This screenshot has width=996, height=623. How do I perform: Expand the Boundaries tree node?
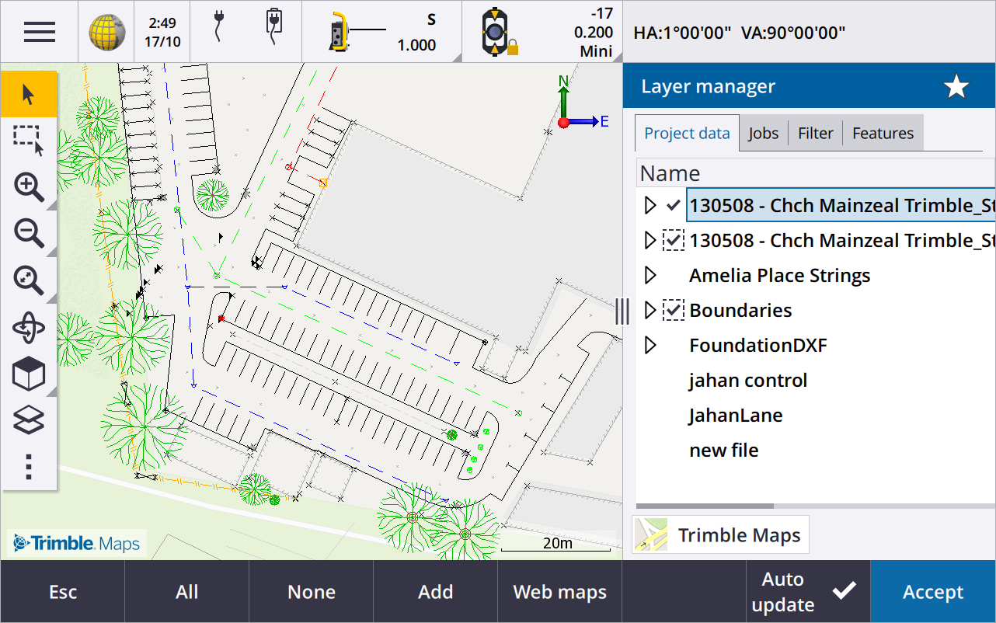[x=650, y=311]
